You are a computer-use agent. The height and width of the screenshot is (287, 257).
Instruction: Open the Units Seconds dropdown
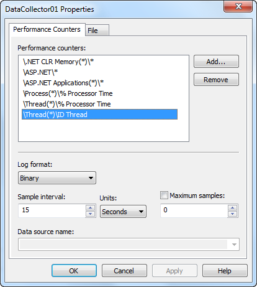[x=123, y=212]
